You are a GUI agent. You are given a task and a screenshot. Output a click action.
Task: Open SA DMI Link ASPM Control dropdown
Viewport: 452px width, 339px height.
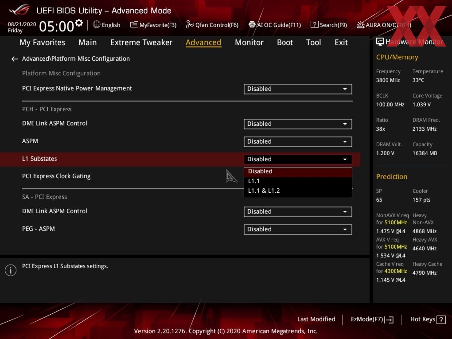tap(298, 212)
